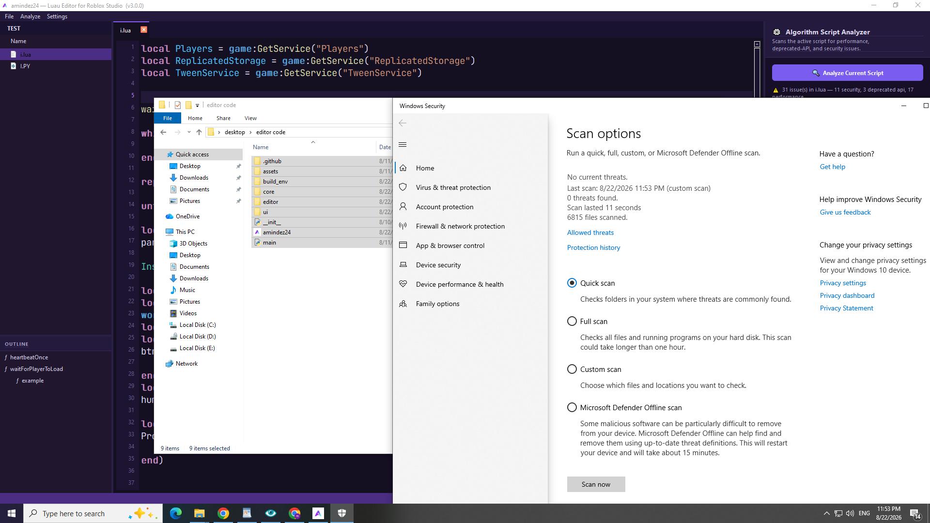Open the File tab in File Explorer
Screen dimensions: 930x523
[168, 118]
